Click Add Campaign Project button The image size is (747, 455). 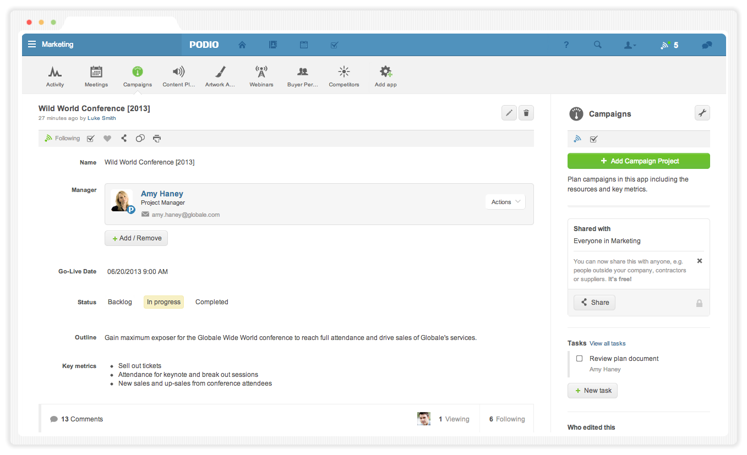639,161
